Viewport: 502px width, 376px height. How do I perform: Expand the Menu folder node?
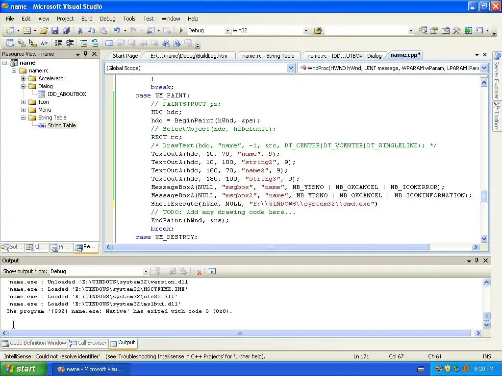tap(24, 110)
